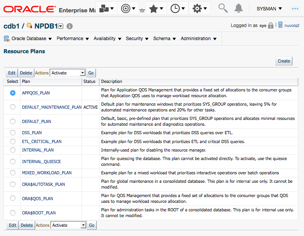
Task: Select the INTERNAL_PLAN radio button
Action: pyautogui.click(x=13, y=150)
